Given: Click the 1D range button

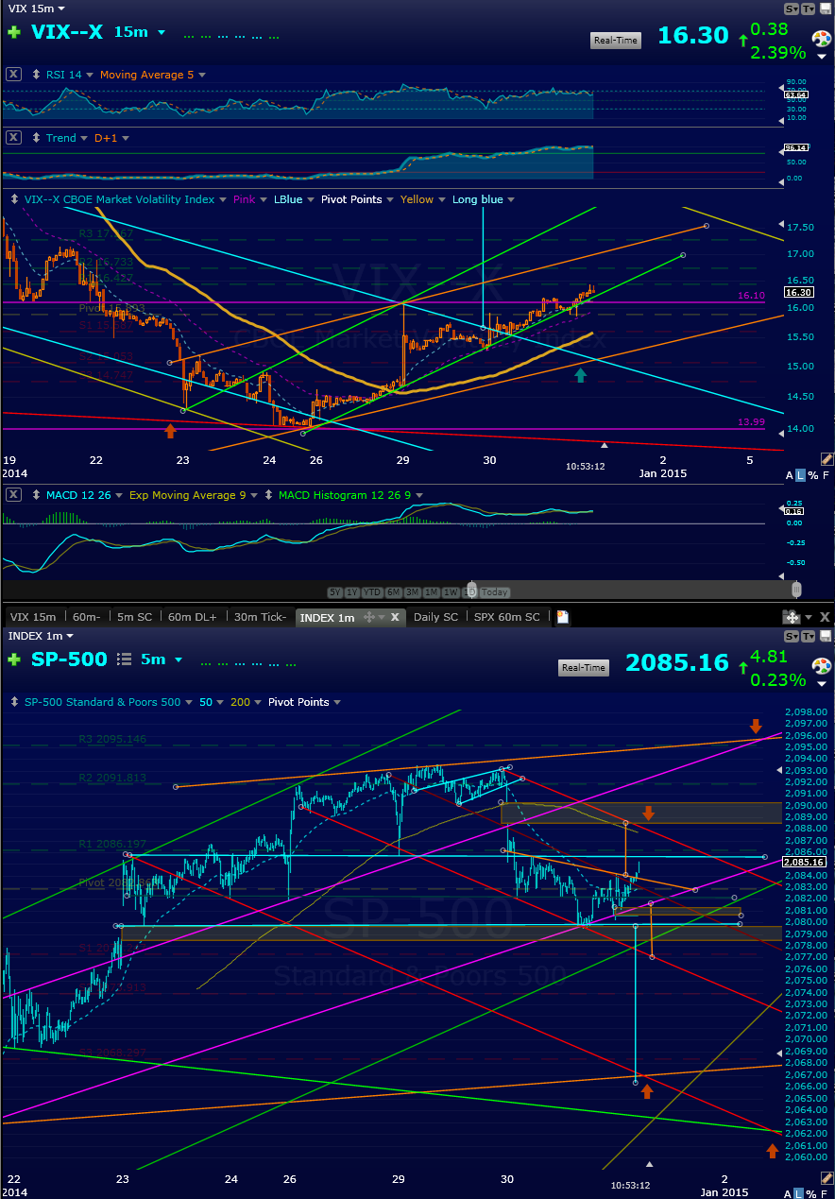Looking at the screenshot, I should 469,592.
